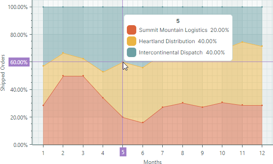Click month 4 on the x-axis
Screen dimensions: 273x164
[x=103, y=153]
